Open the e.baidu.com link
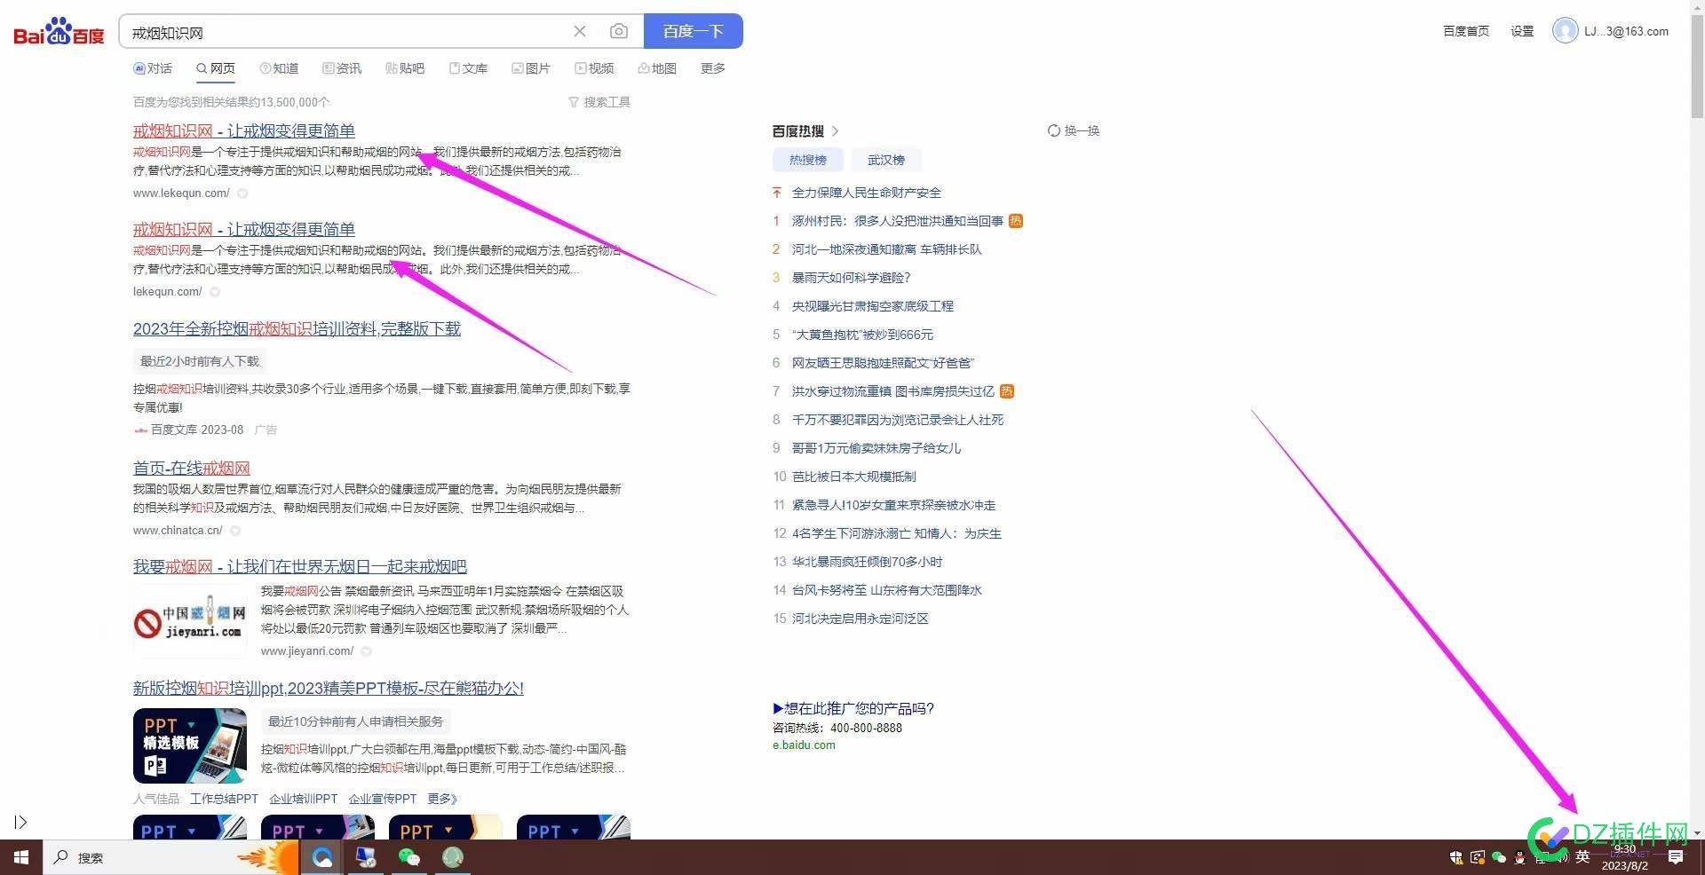This screenshot has height=875, width=1705. (804, 745)
